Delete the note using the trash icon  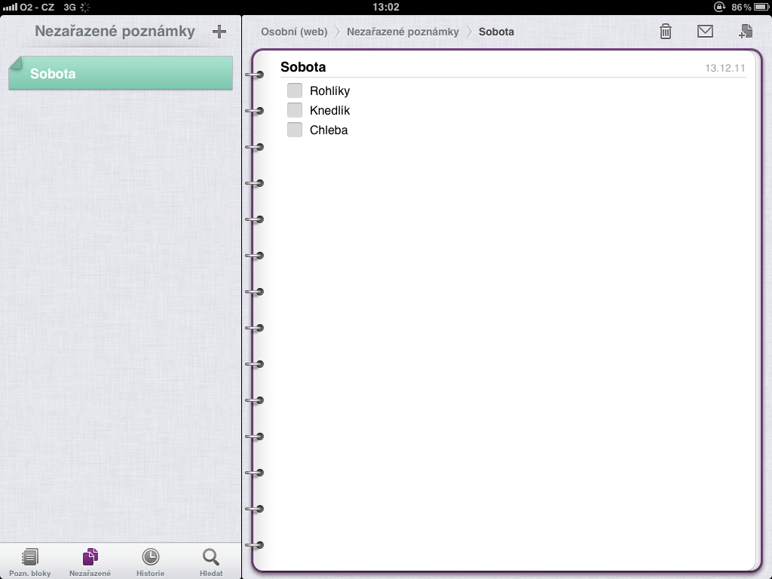[666, 32]
